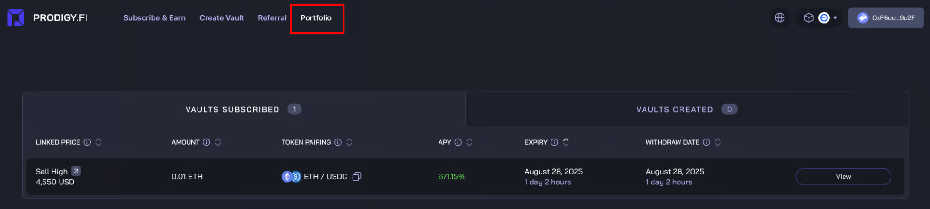
Task: Click the Prodigy.fi logo icon
Action: click(x=16, y=18)
